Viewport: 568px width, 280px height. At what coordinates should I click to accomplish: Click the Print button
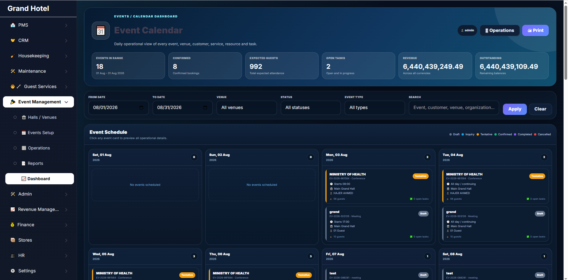[x=535, y=30]
